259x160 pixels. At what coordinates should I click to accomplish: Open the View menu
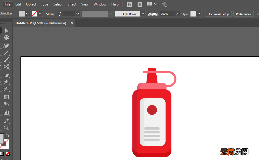[x=85, y=4]
